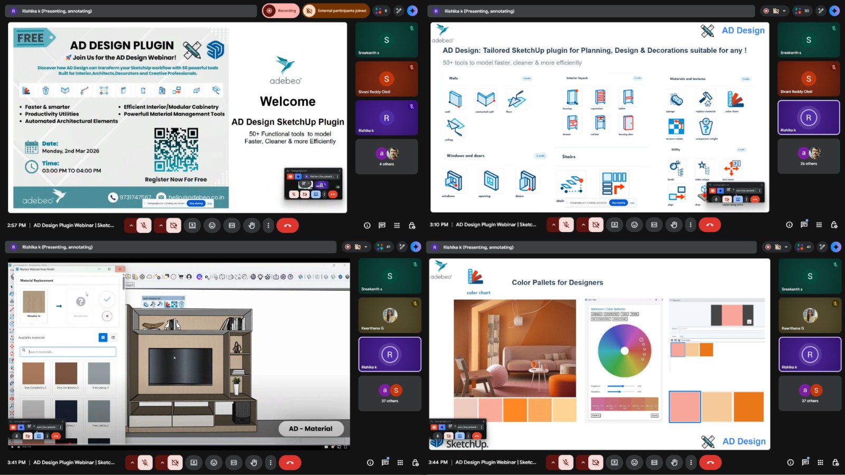Raise hand in the 3:10 PM meeting toolbar

(674, 225)
